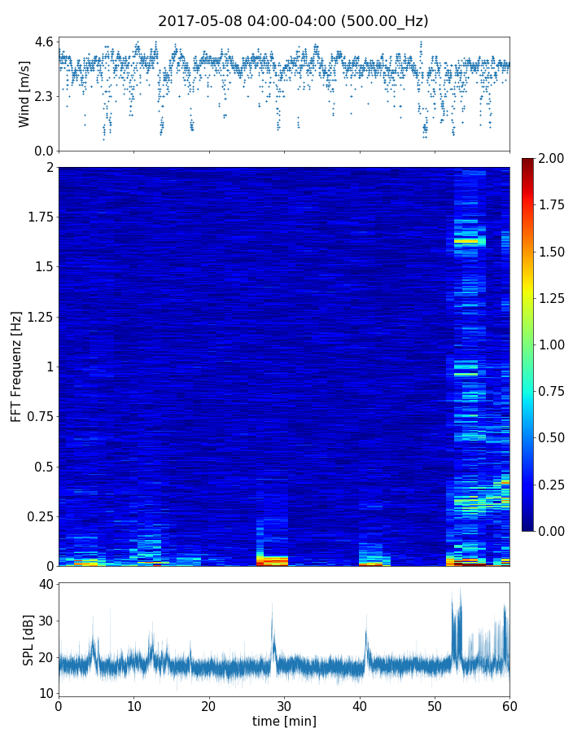This screenshot has width=586, height=733.
Task: Click the time [min] axis label
Action: click(x=284, y=721)
